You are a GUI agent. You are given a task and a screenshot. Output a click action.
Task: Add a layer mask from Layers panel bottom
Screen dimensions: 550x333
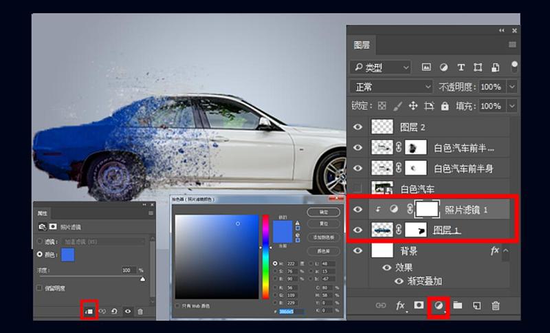click(x=419, y=305)
